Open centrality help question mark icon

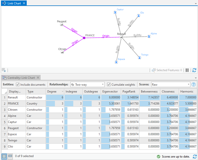pos(194,85)
